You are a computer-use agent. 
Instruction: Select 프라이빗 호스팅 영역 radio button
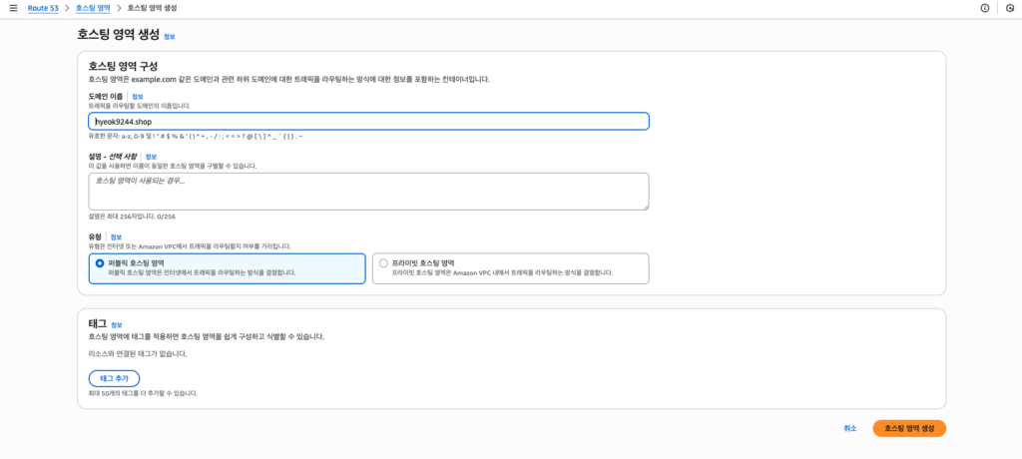(x=384, y=263)
